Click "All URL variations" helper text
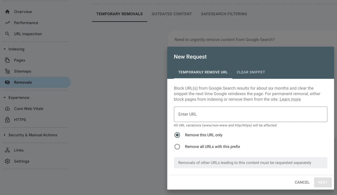 pyautogui.click(x=225, y=125)
